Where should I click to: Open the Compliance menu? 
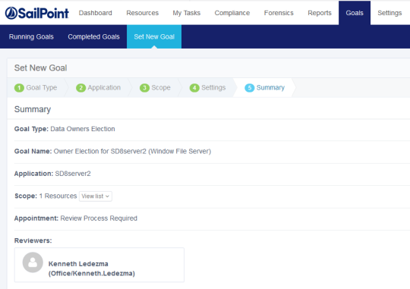coord(232,13)
